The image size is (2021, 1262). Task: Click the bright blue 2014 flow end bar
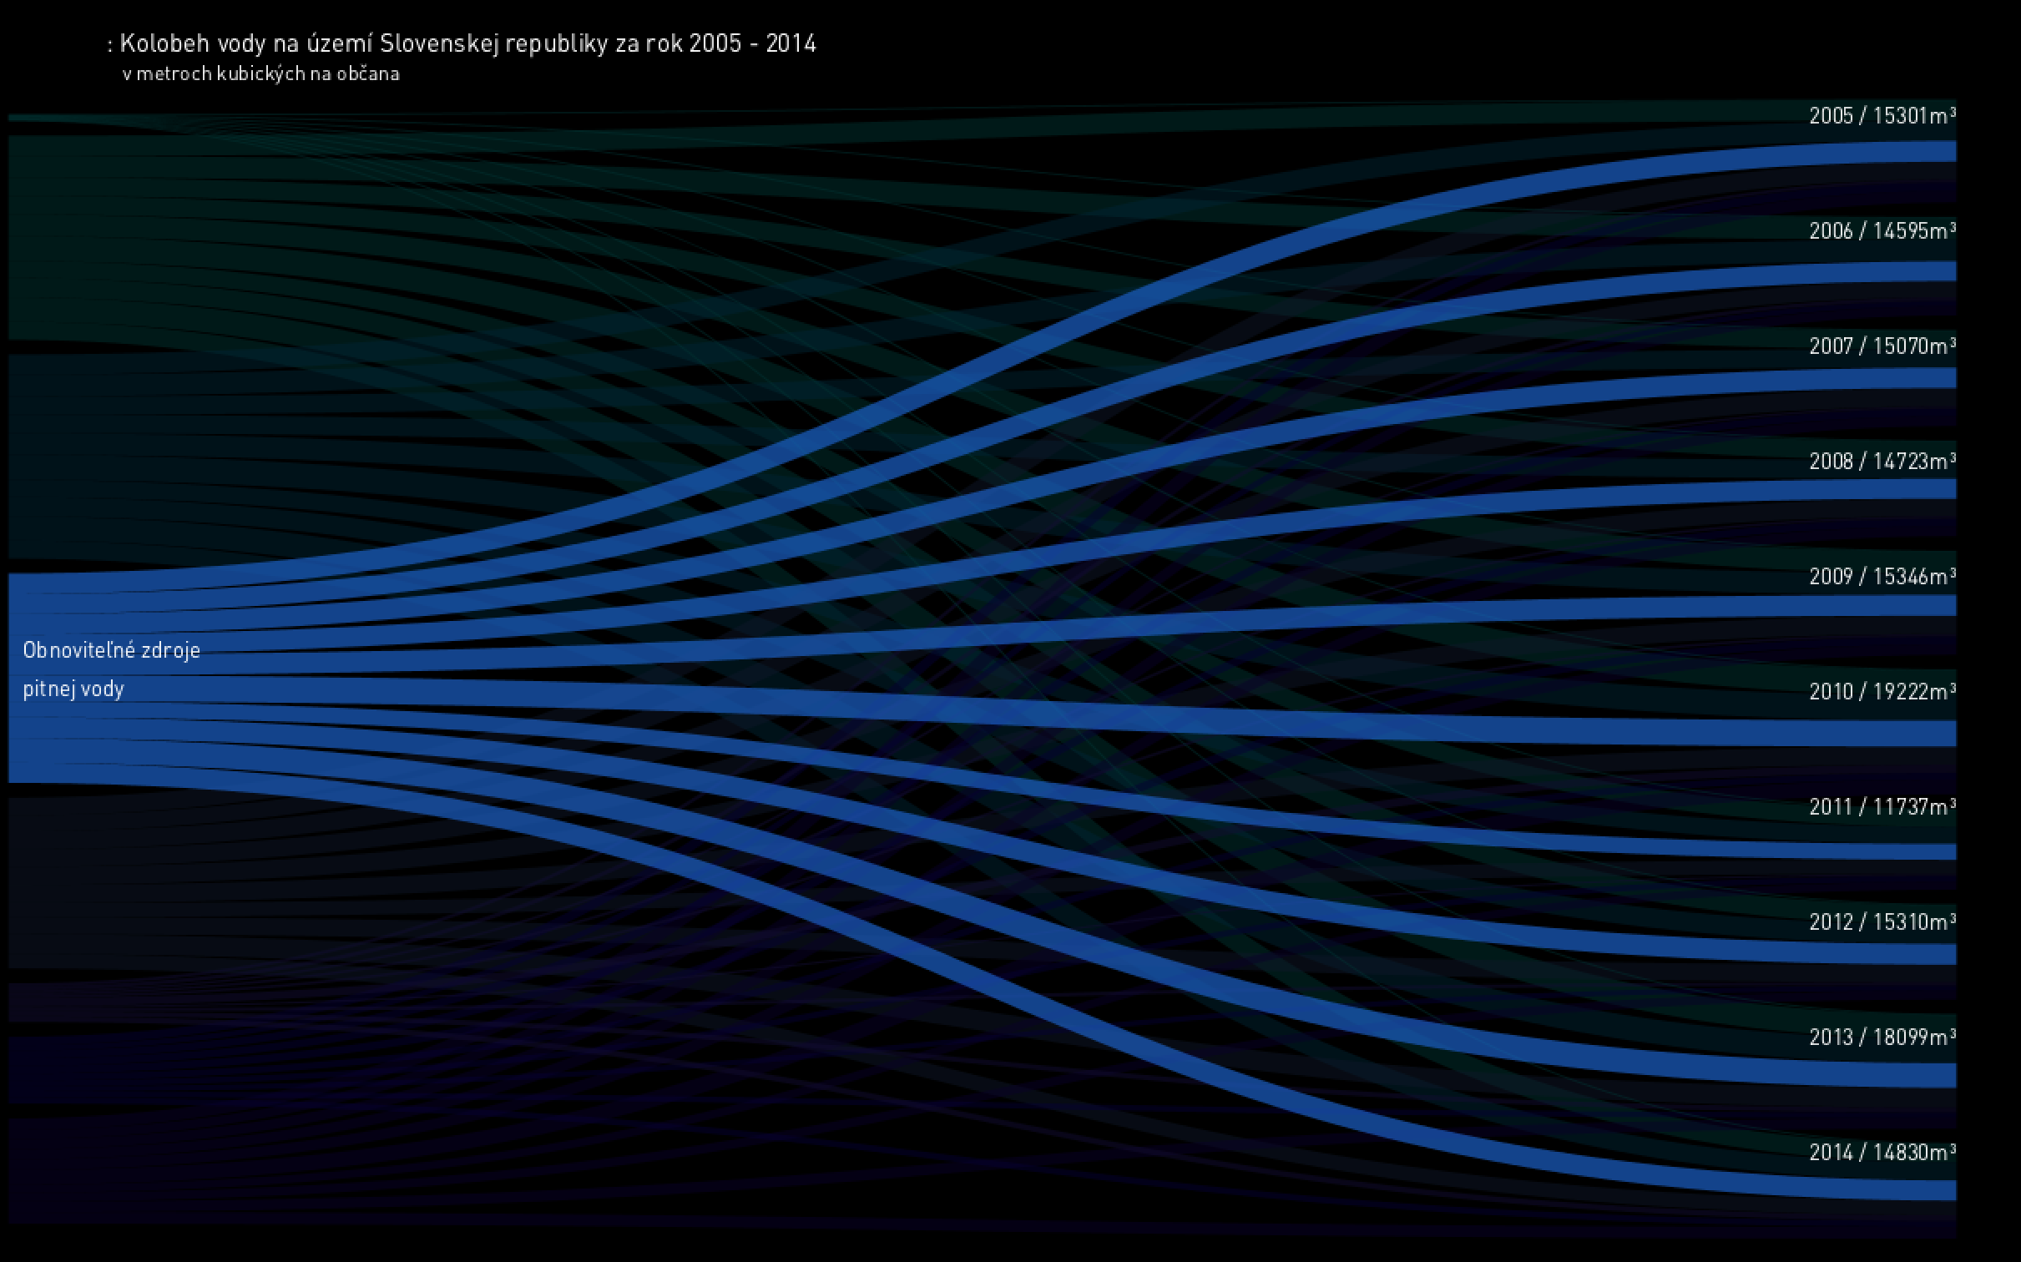1920,1190
